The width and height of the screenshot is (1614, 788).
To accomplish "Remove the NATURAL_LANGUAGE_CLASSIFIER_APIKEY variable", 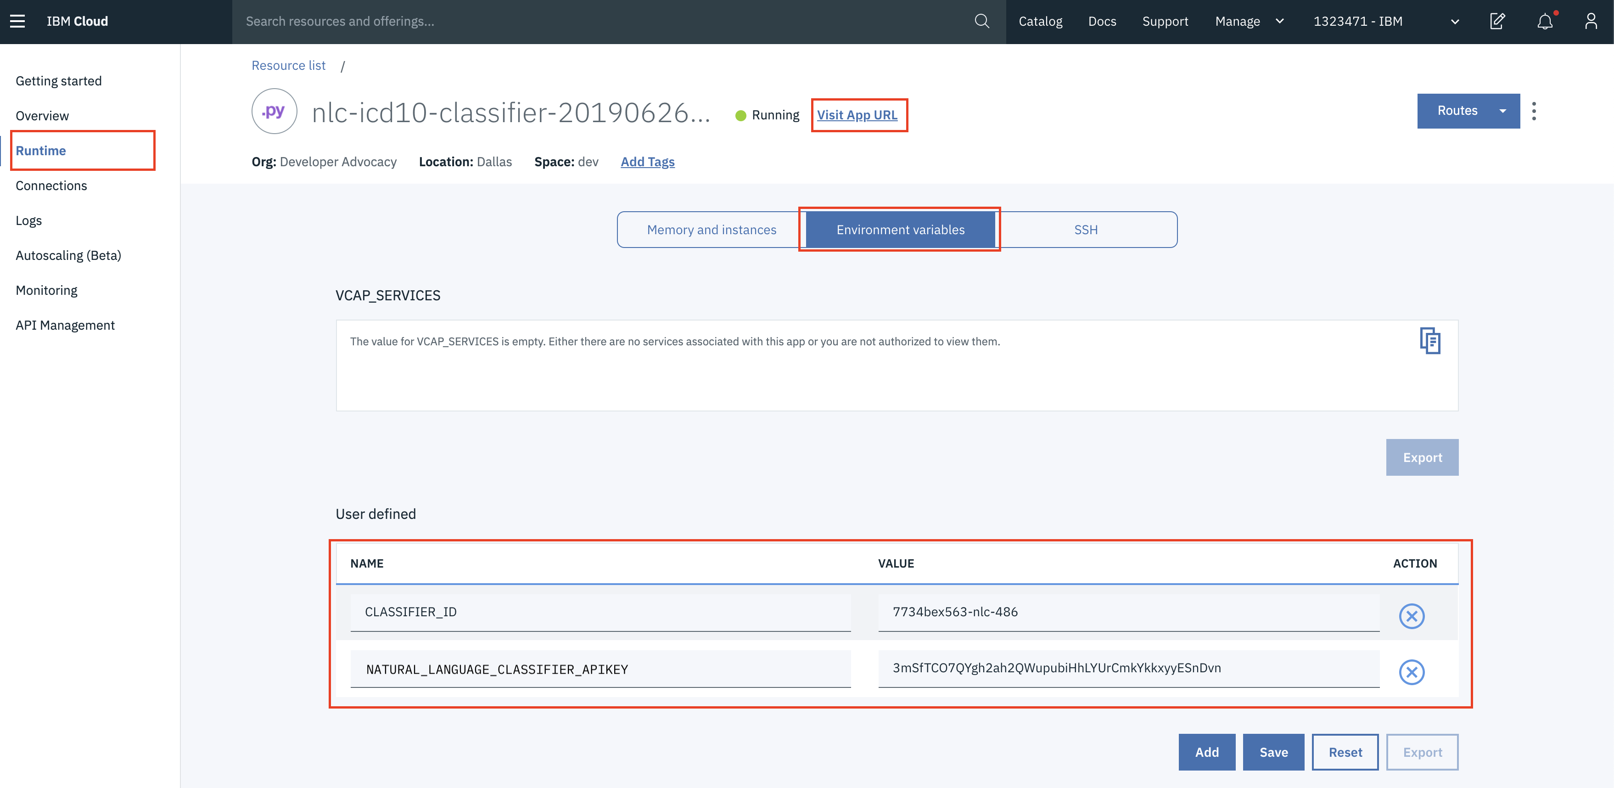I will [x=1411, y=672].
